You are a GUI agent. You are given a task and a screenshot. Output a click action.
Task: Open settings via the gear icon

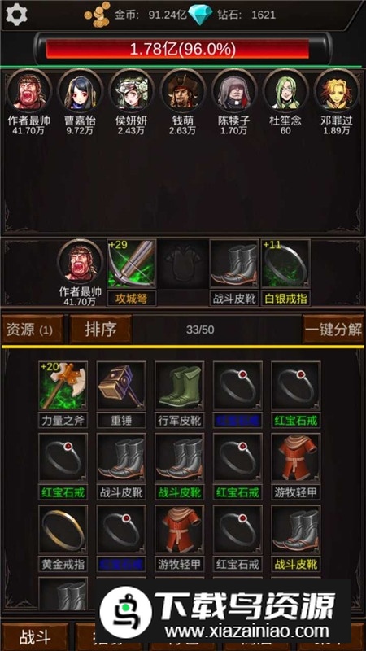tap(16, 15)
